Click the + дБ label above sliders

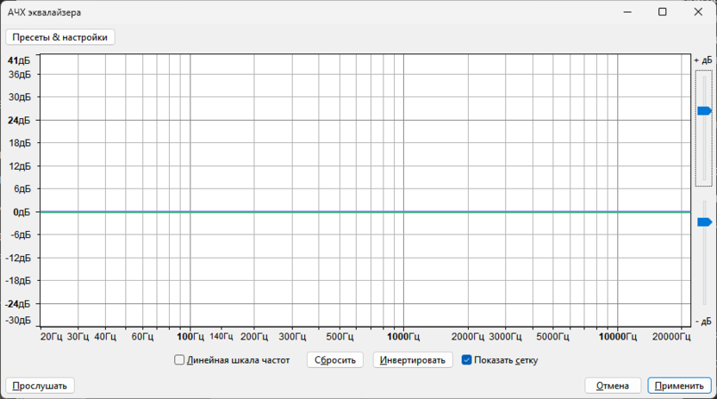[703, 60]
